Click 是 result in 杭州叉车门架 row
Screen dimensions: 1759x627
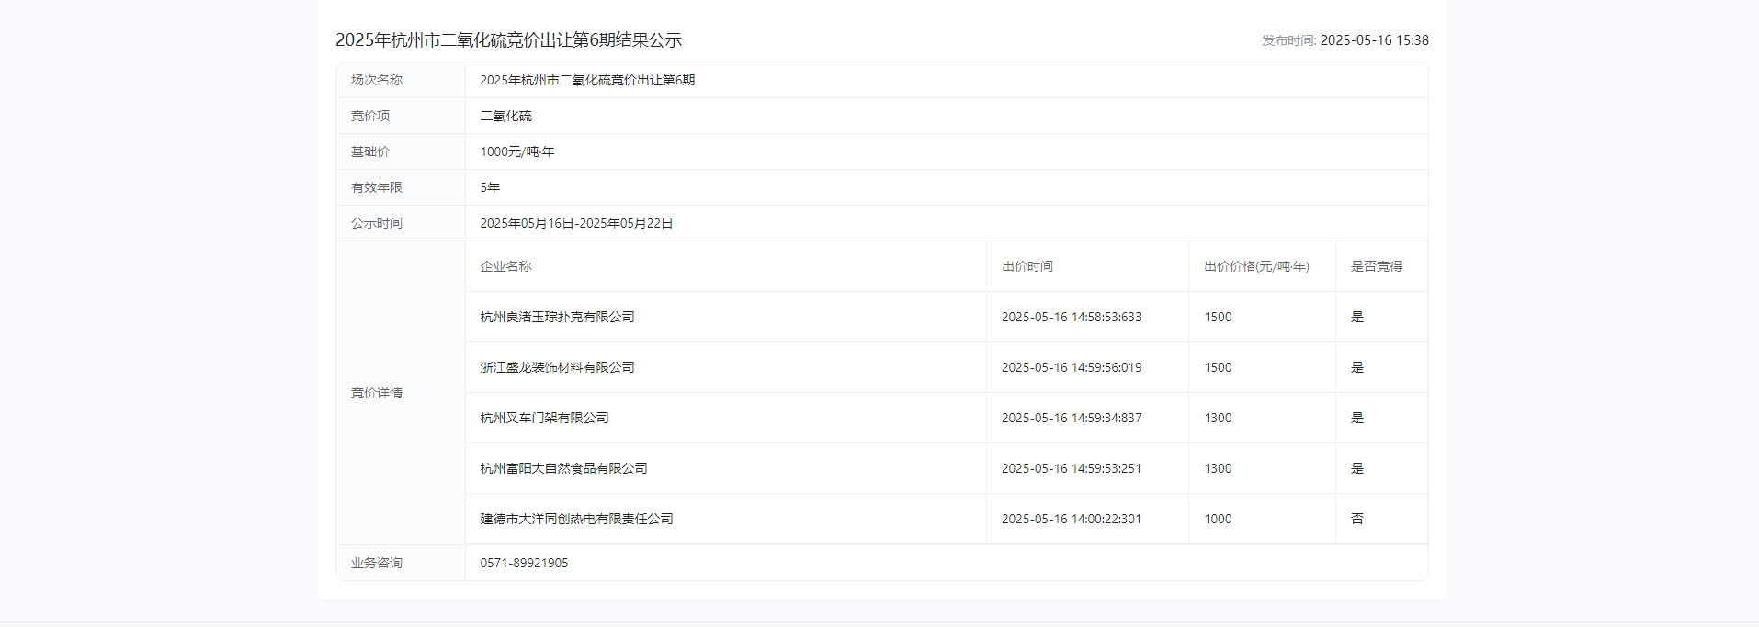[1357, 418]
